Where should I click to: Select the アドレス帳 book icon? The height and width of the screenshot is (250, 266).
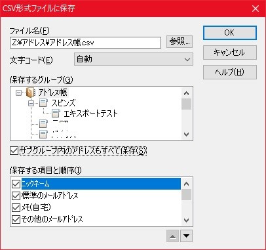point(31,93)
